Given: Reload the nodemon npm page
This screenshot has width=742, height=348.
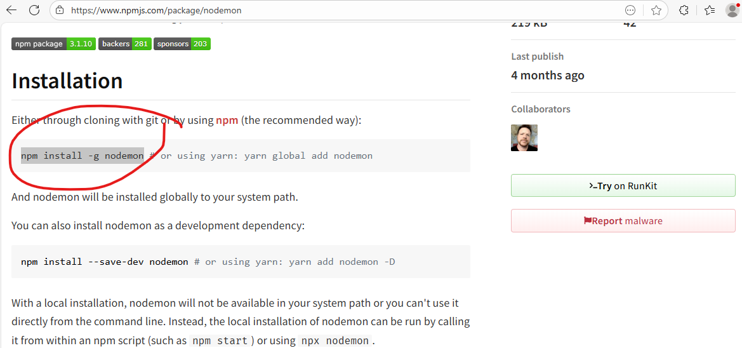Looking at the screenshot, I should [34, 10].
